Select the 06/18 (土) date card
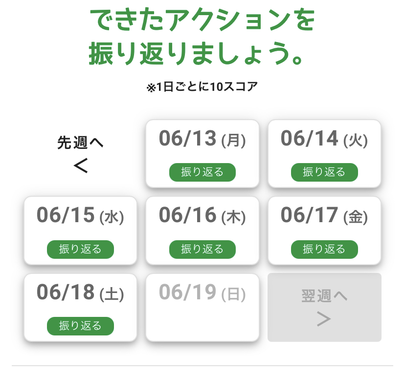 pos(80,308)
